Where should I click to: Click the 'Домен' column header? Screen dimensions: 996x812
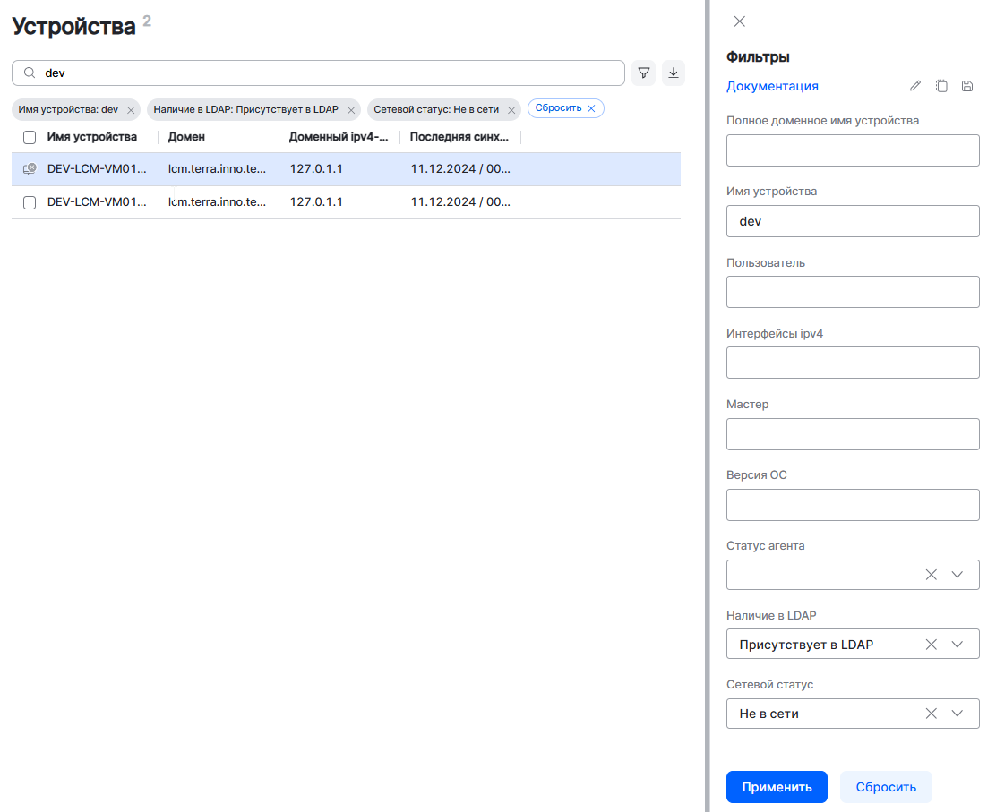click(186, 137)
